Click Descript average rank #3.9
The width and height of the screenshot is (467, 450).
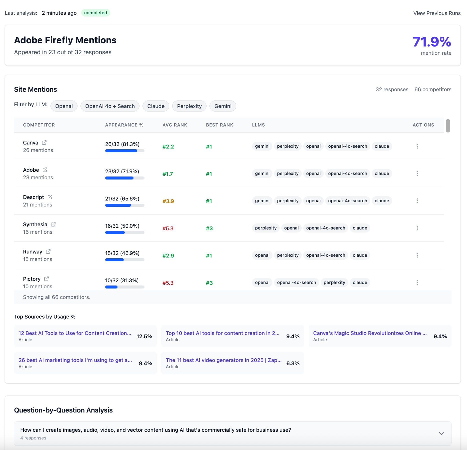click(168, 201)
